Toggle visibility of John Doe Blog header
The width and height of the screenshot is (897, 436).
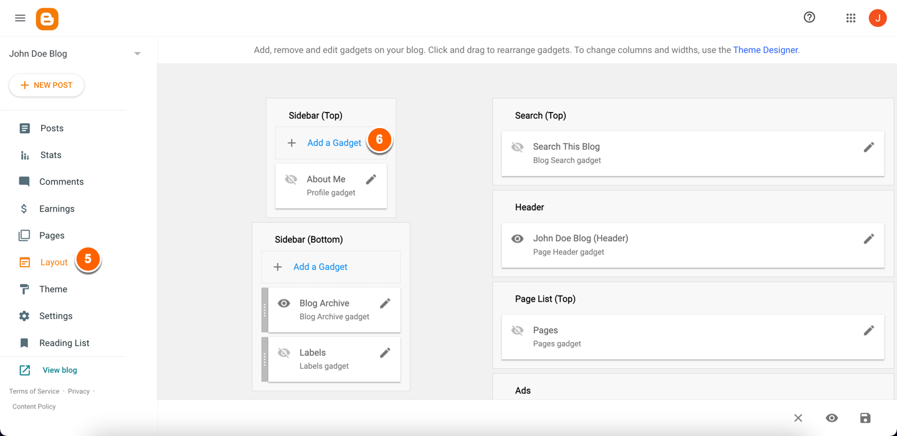tap(517, 239)
